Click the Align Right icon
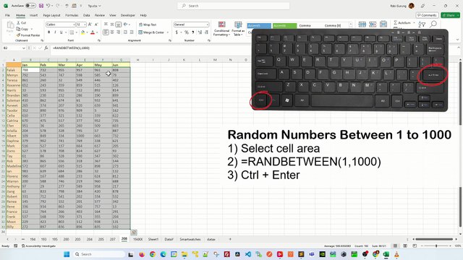 point(119,32)
